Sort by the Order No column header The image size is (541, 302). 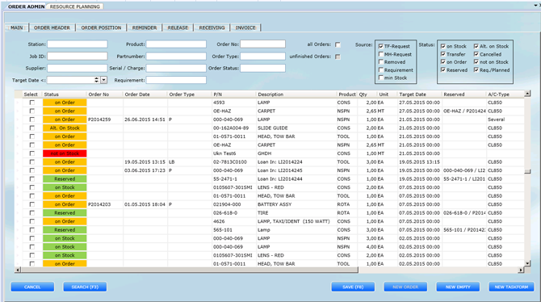point(104,94)
